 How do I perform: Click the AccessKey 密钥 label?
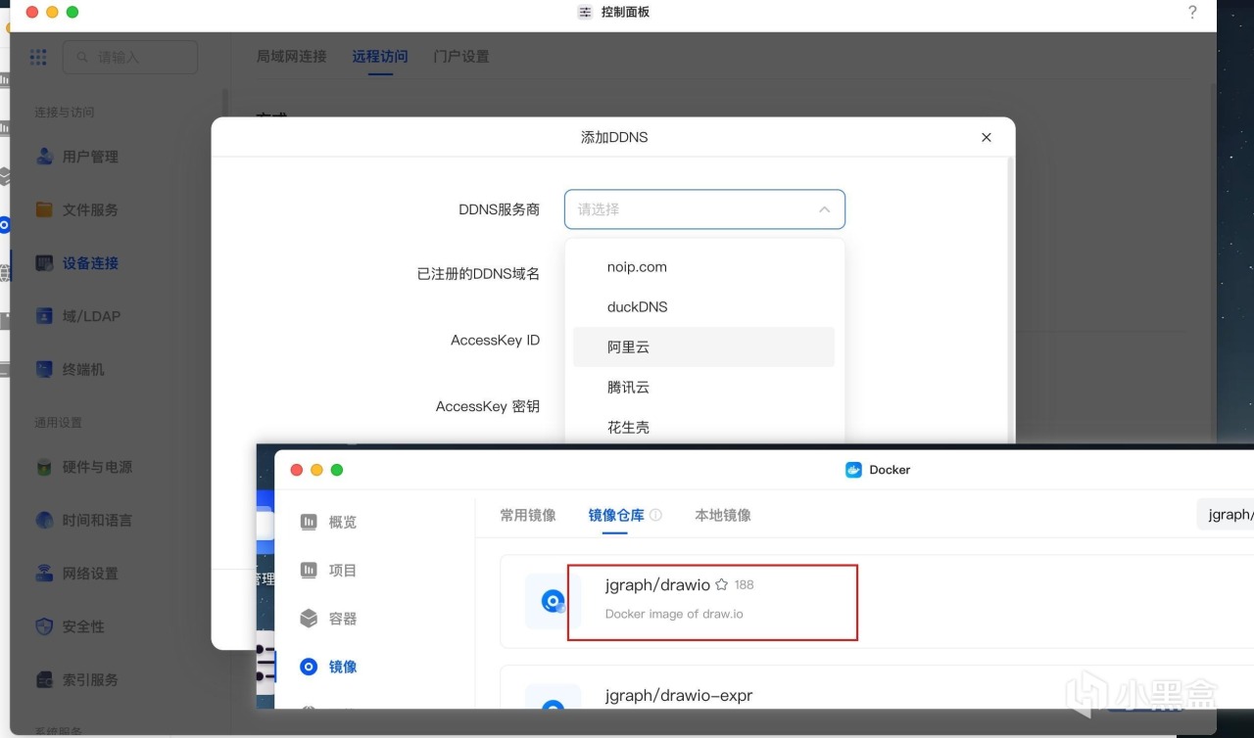(x=487, y=406)
